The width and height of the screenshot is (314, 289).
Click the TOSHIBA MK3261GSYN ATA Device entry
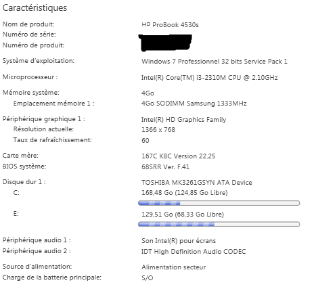pos(196,182)
